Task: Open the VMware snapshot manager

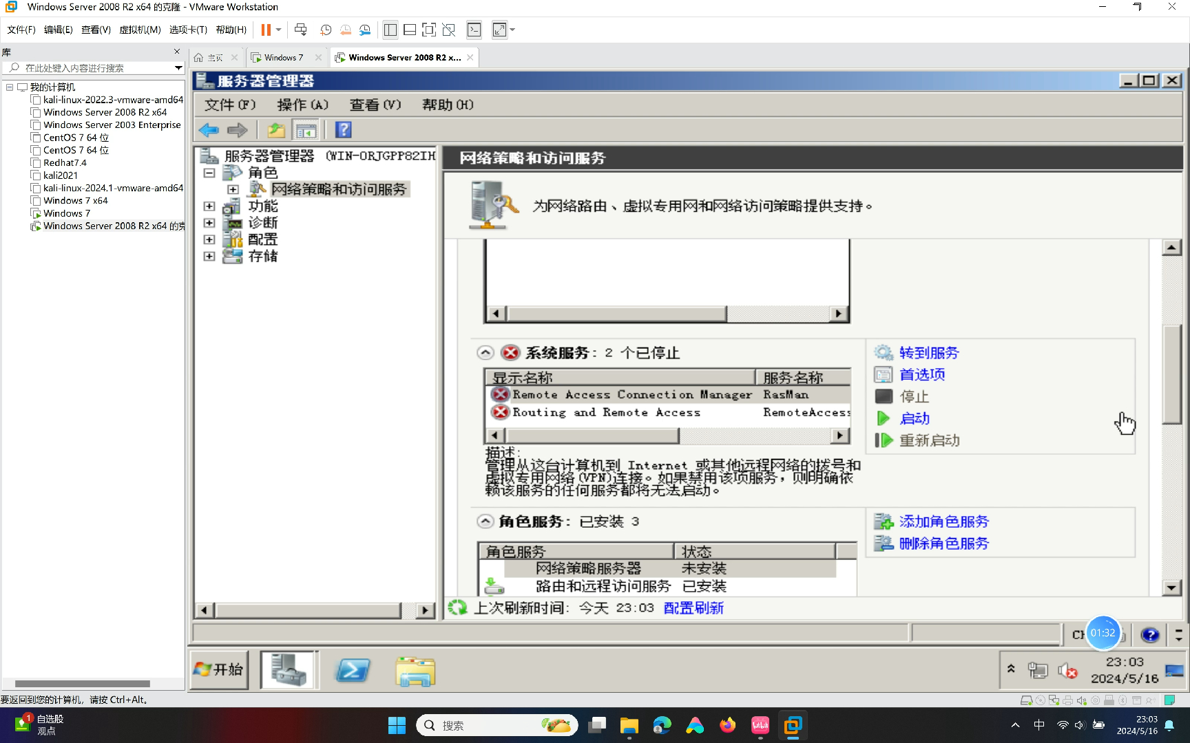Action: click(x=364, y=30)
